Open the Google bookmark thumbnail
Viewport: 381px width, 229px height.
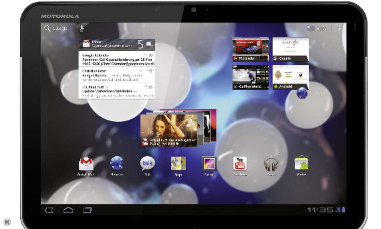point(291,49)
